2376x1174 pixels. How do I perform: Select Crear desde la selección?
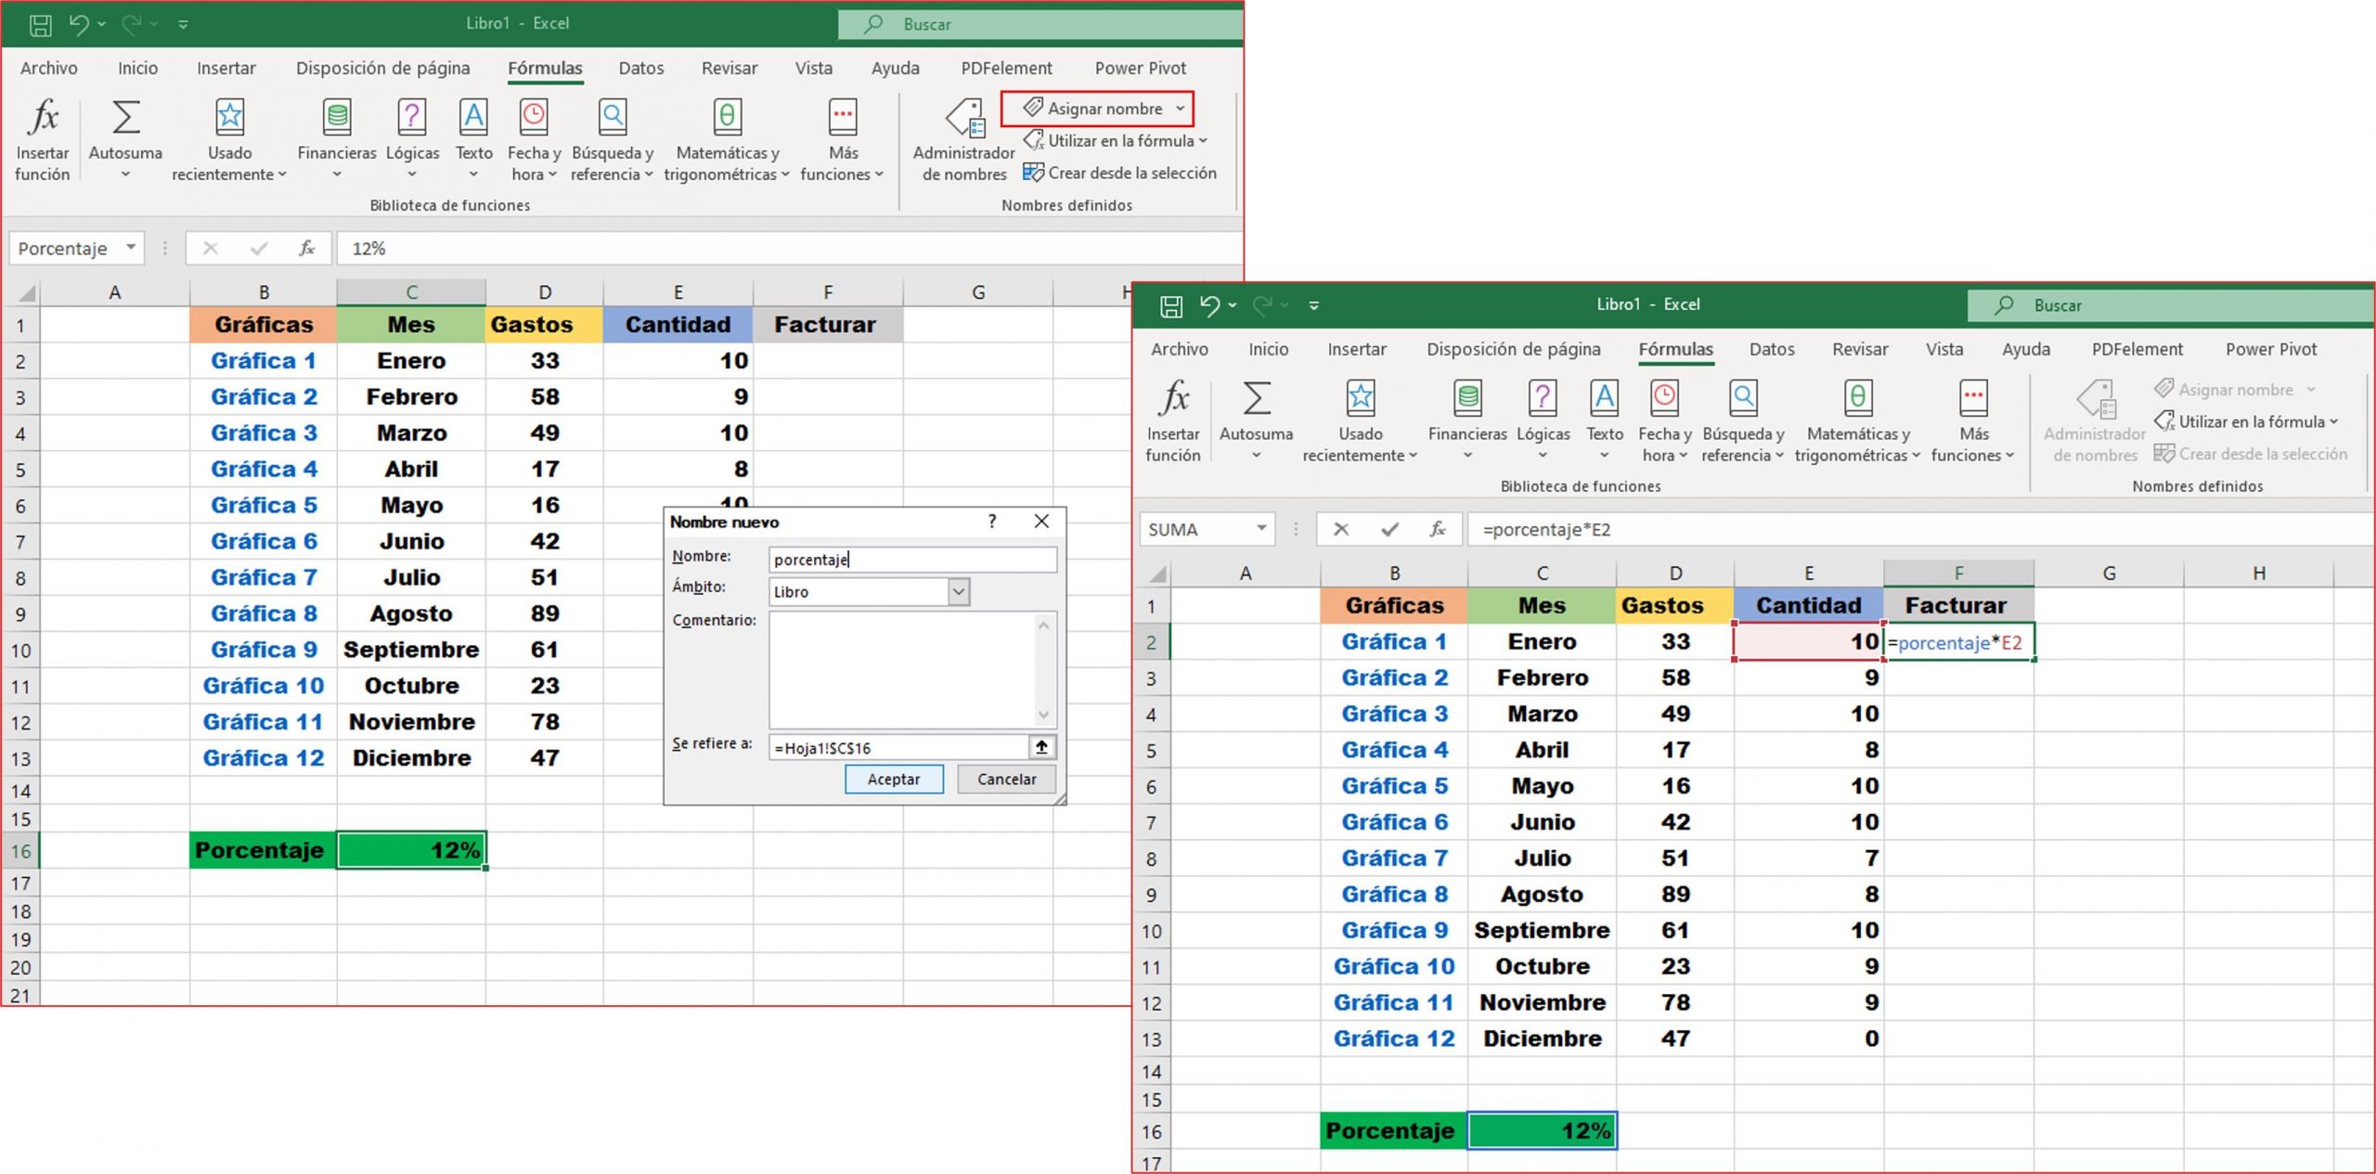(1120, 173)
